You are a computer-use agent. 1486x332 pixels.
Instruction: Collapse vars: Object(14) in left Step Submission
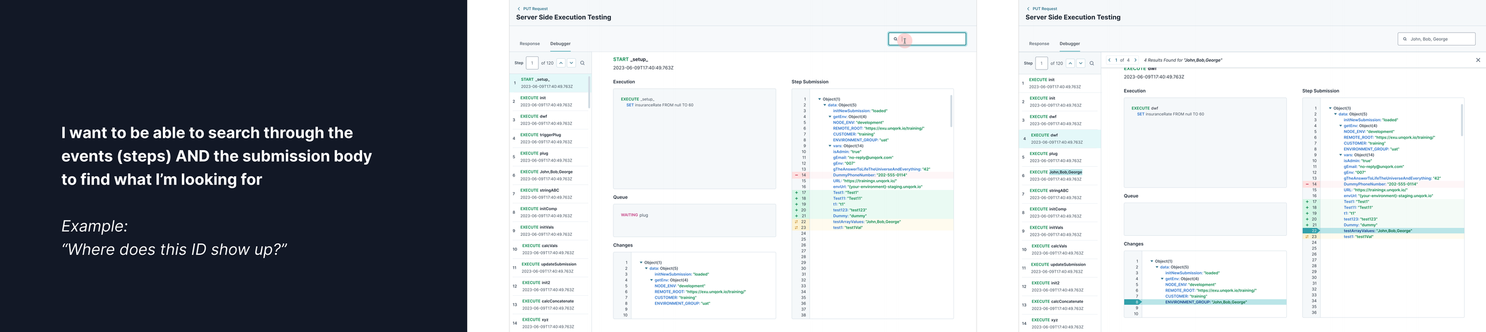coord(830,146)
